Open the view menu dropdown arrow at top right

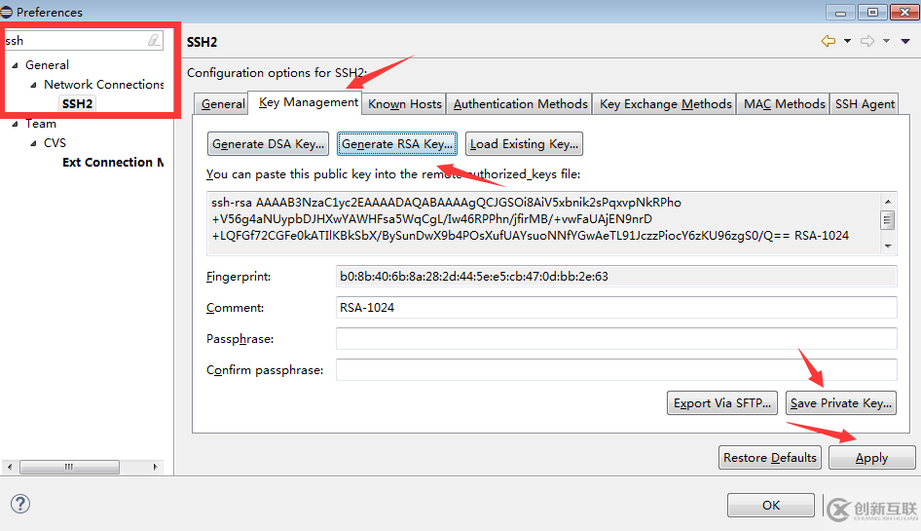905,41
